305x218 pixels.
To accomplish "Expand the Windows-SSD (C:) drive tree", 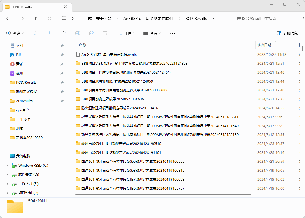I will coord(7,165).
